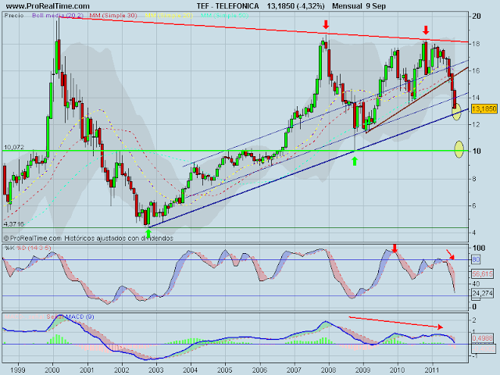The height and width of the screenshot is (375, 500).
Task: Click the 2011 label on time axis
Action: [432, 370]
